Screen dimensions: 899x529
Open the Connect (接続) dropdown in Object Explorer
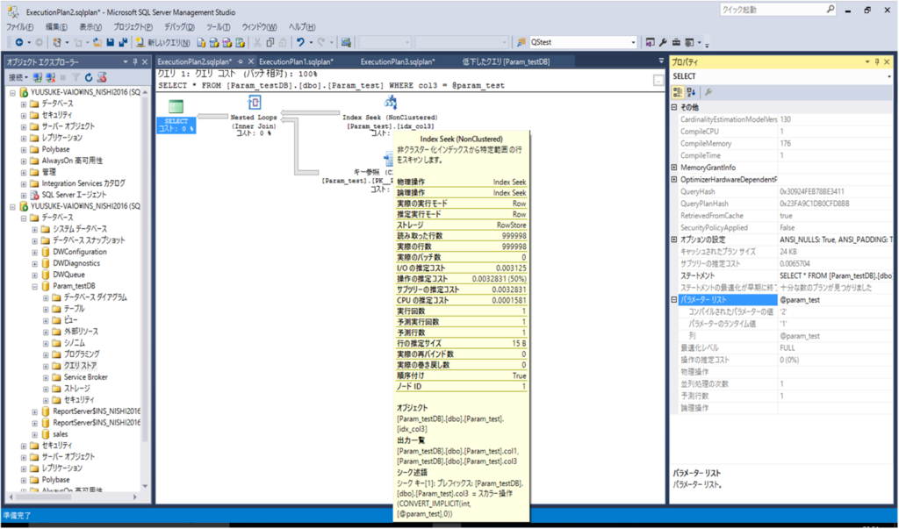tap(18, 77)
